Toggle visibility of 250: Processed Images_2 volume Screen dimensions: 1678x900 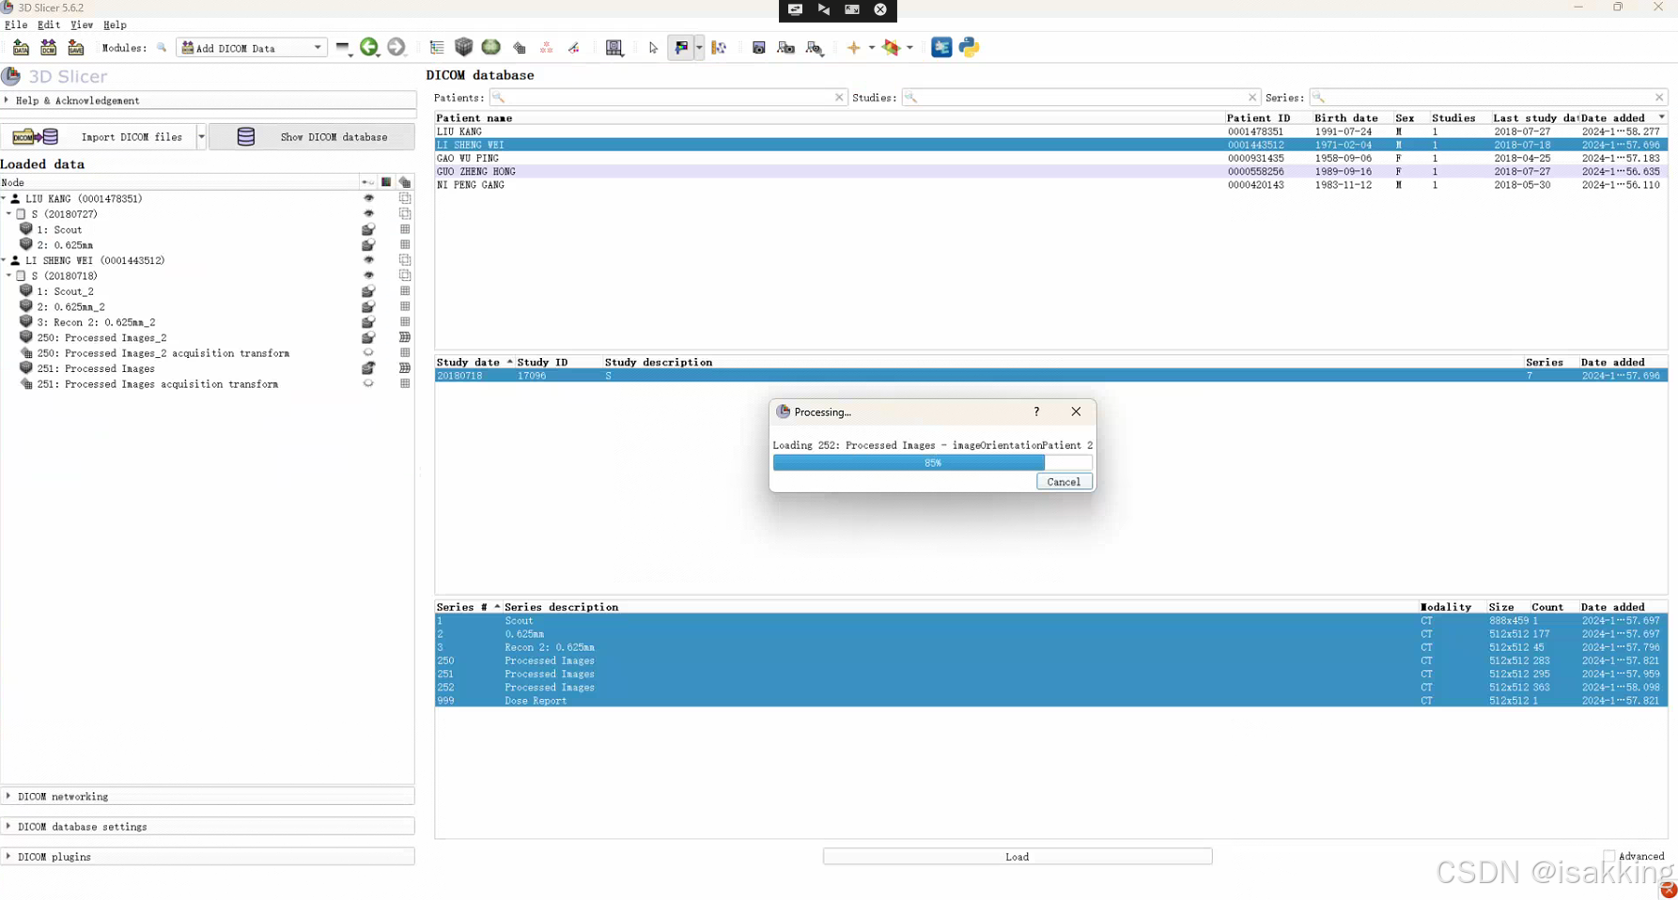click(x=368, y=337)
